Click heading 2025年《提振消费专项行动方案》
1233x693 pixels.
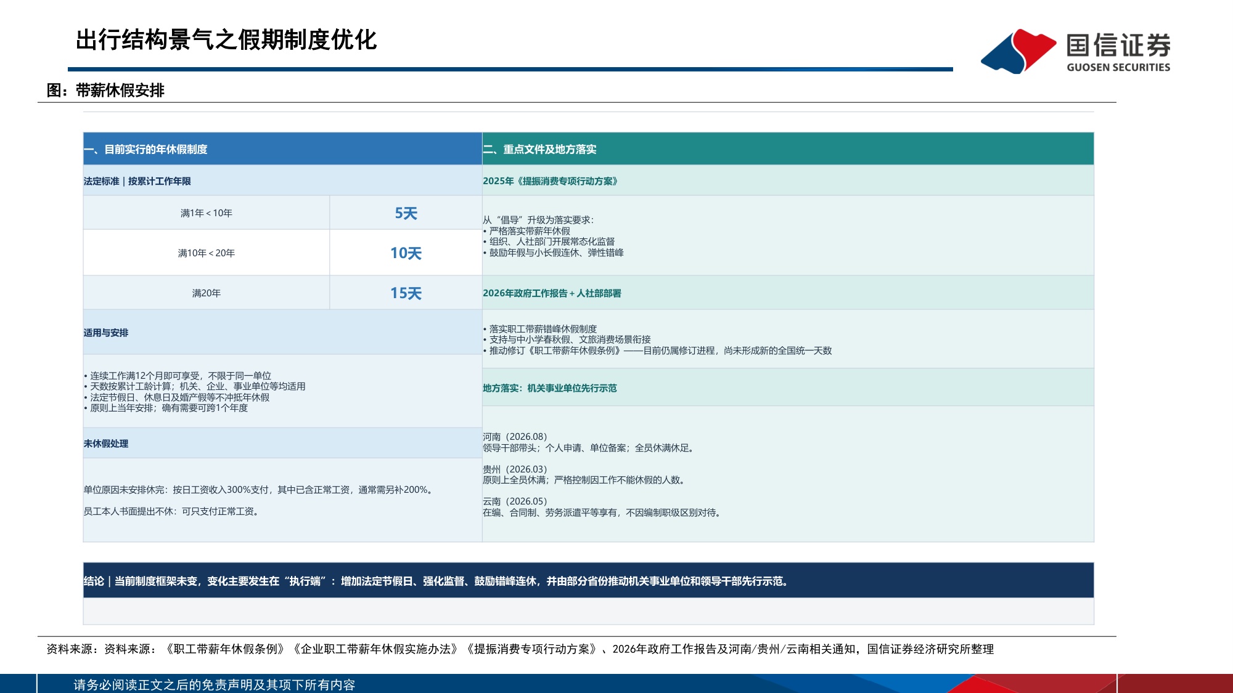click(788, 180)
